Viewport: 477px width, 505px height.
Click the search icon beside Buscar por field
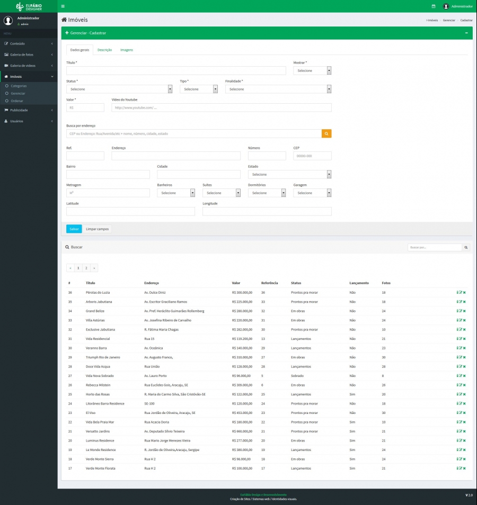click(x=466, y=247)
